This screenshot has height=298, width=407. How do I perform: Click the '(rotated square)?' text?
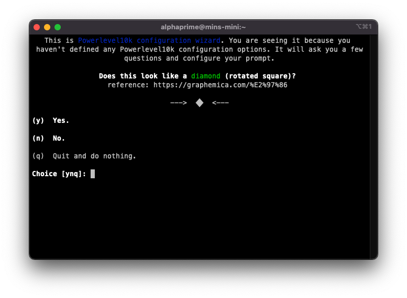(x=260, y=76)
